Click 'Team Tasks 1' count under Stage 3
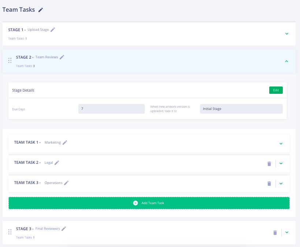 click(25, 237)
